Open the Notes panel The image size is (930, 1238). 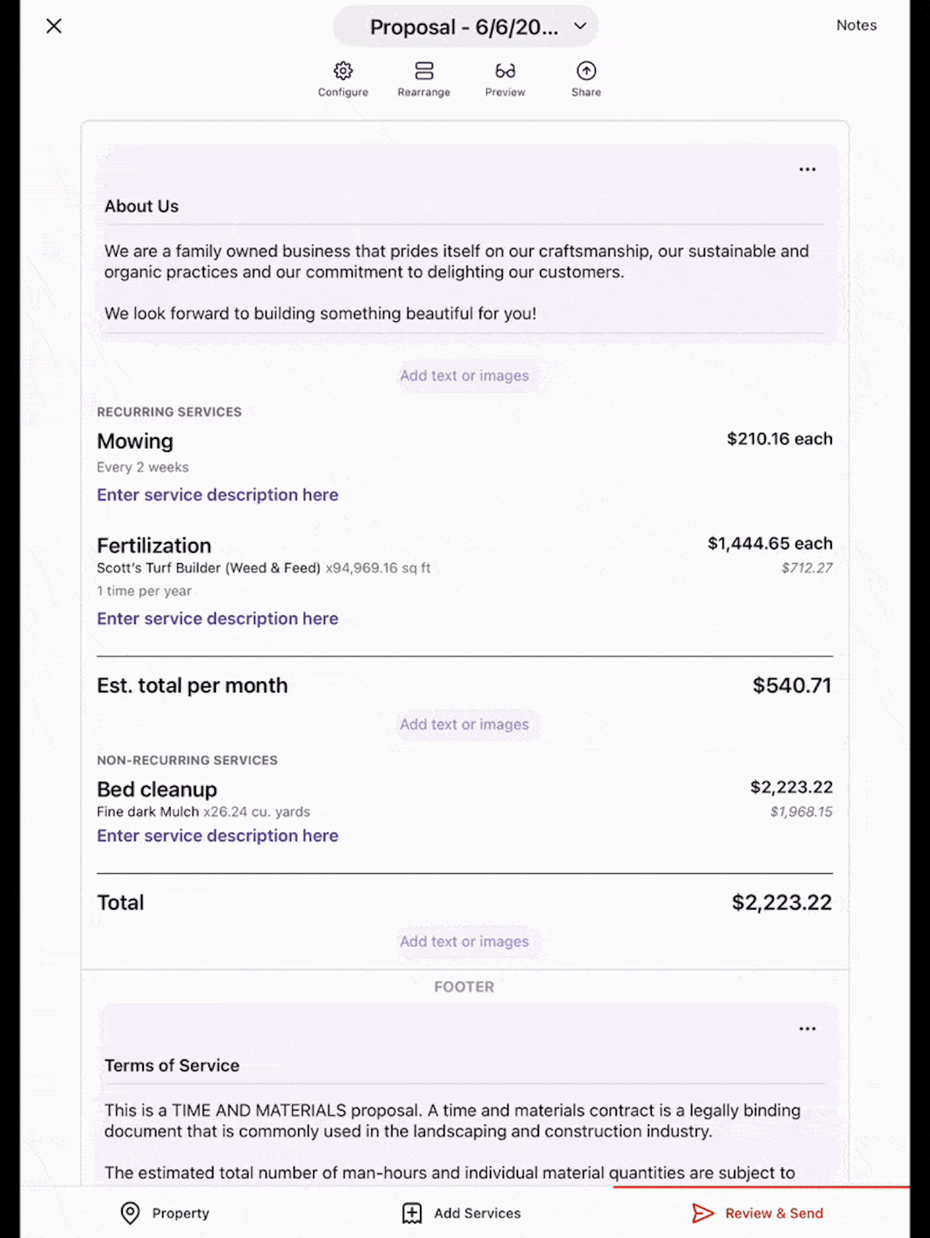(x=856, y=25)
